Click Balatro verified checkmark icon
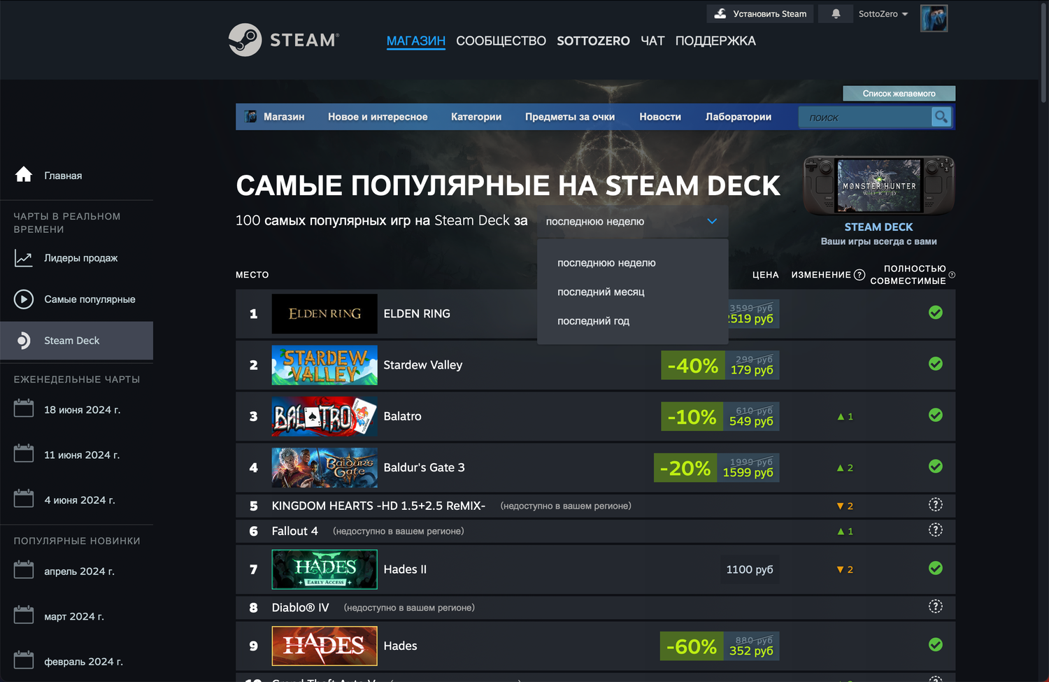The width and height of the screenshot is (1049, 682). tap(936, 415)
